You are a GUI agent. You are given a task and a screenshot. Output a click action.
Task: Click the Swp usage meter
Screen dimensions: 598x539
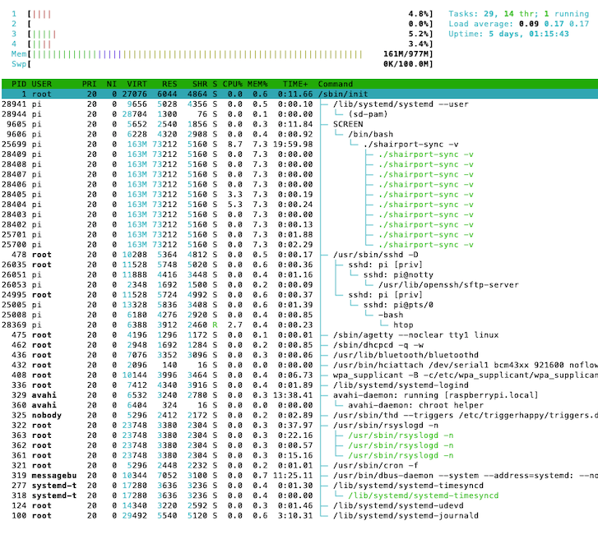coord(222,64)
